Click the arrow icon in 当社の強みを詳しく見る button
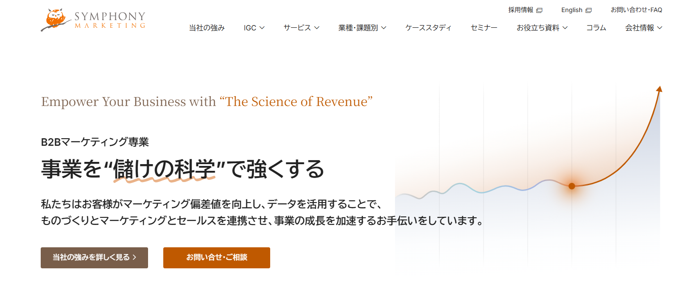 [x=135, y=258]
